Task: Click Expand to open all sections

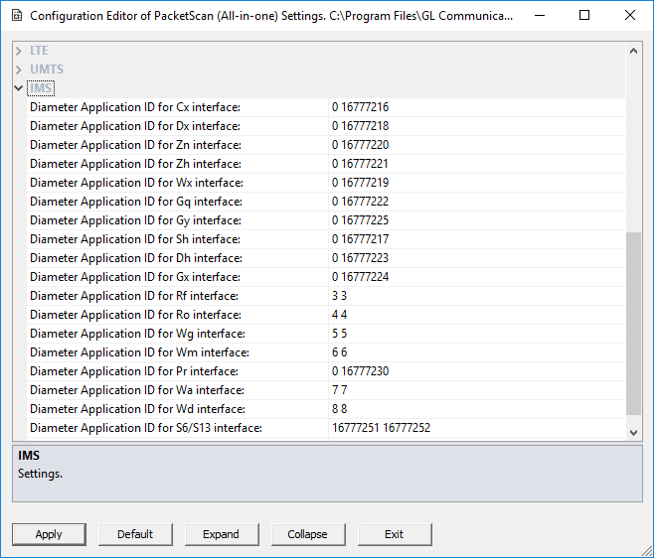Action: [222, 534]
